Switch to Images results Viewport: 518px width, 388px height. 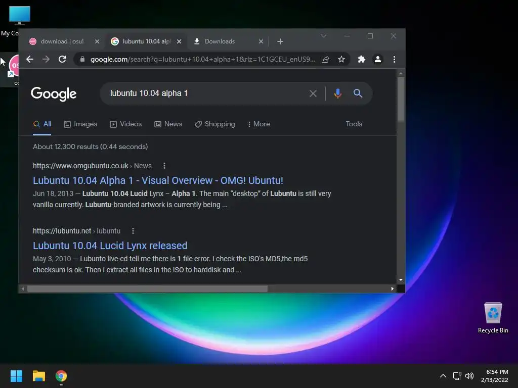[x=80, y=124]
